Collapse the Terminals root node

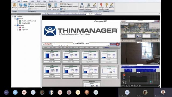(13, 16)
